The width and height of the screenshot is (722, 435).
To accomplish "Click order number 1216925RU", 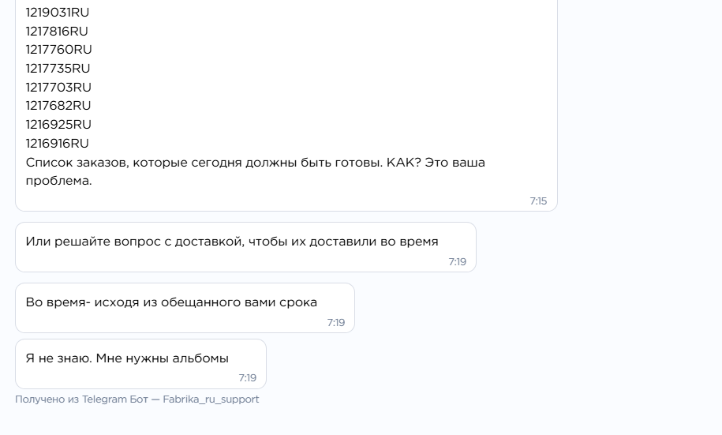I will tap(58, 125).
